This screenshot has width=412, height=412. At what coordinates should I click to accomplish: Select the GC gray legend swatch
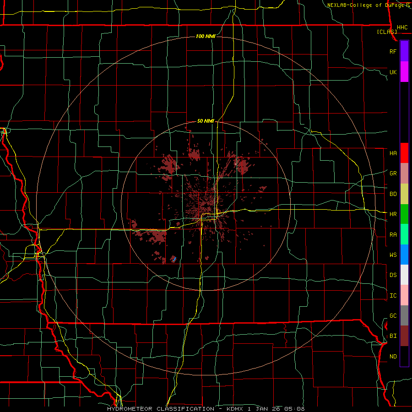click(x=404, y=315)
